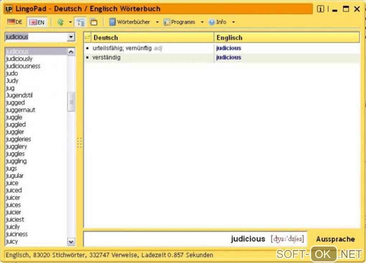Click the window copy icon in toolbar
The width and height of the screenshot is (366, 263).
94,22
